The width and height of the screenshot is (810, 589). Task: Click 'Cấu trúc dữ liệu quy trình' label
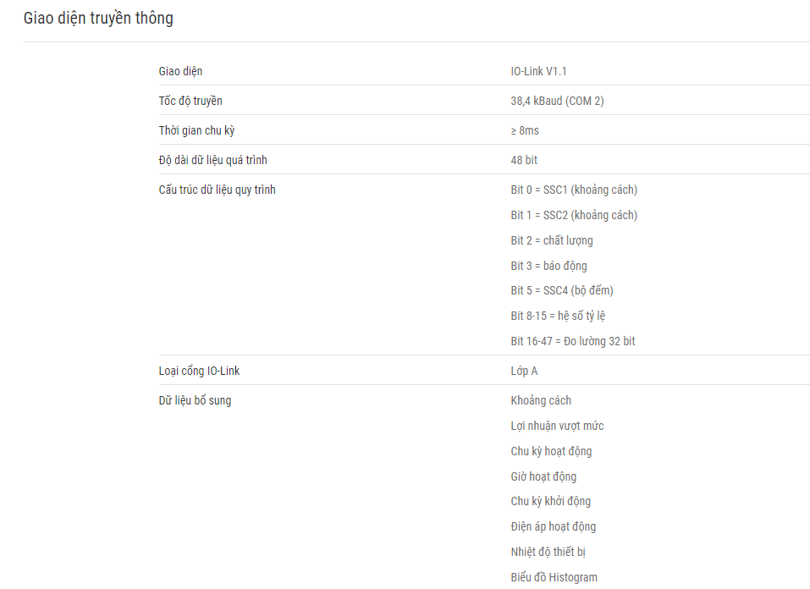point(217,190)
